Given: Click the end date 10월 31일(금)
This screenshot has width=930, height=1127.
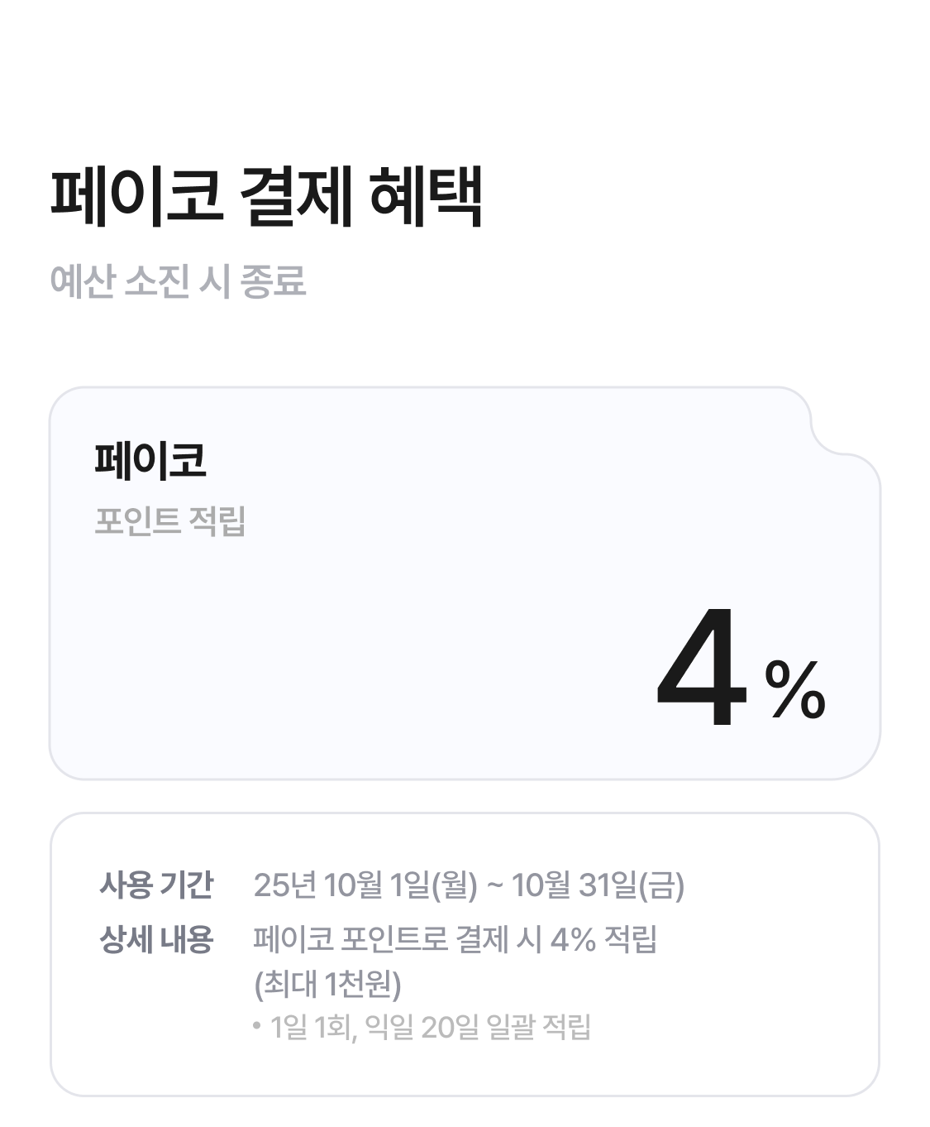Looking at the screenshot, I should pyautogui.click(x=598, y=885).
